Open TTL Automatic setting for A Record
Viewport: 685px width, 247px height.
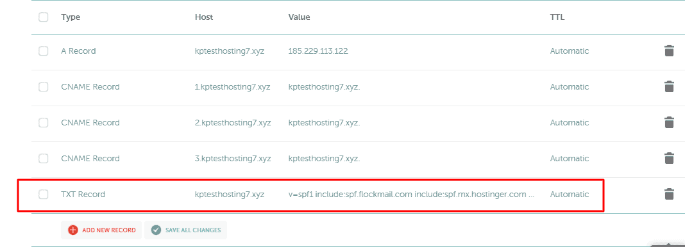point(570,51)
